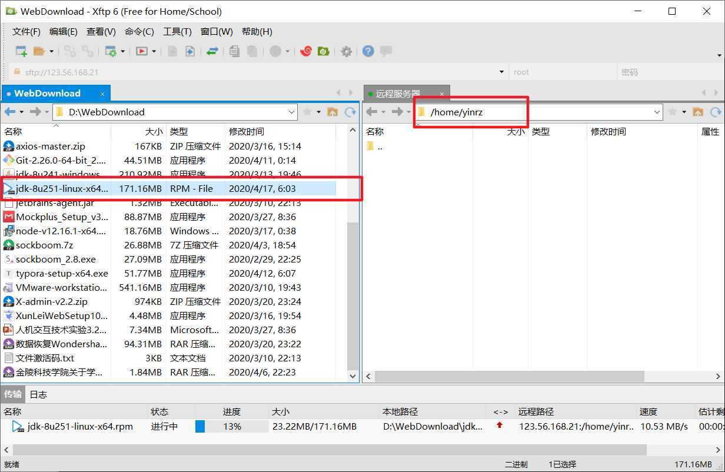Open options gear icon in toolbar
This screenshot has width=725, height=472.
346,51
